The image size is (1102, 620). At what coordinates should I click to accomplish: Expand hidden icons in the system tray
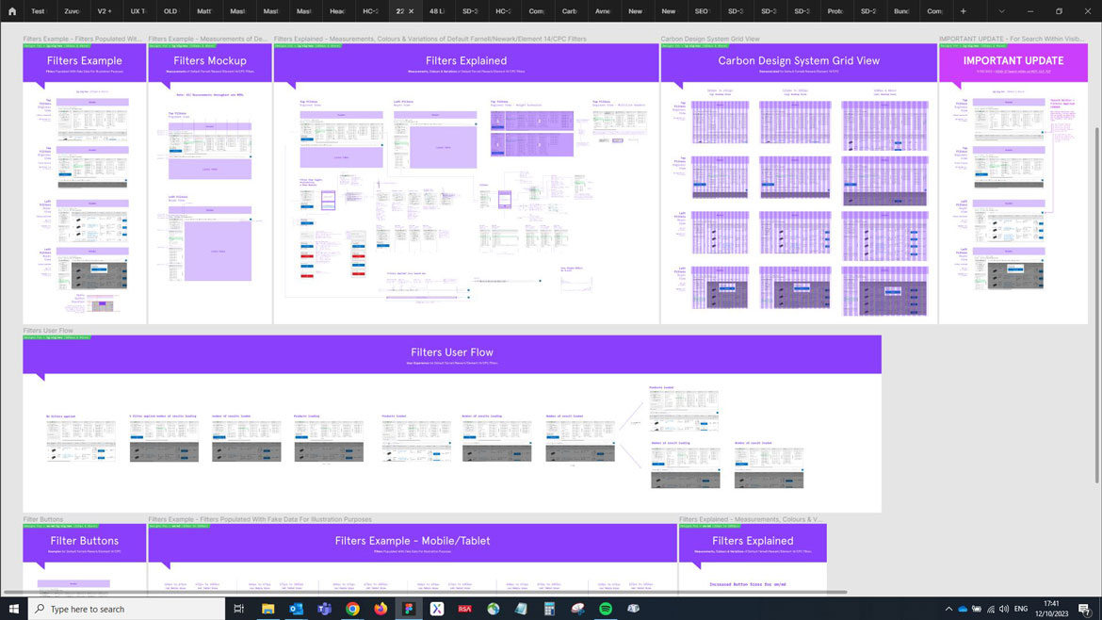point(948,608)
